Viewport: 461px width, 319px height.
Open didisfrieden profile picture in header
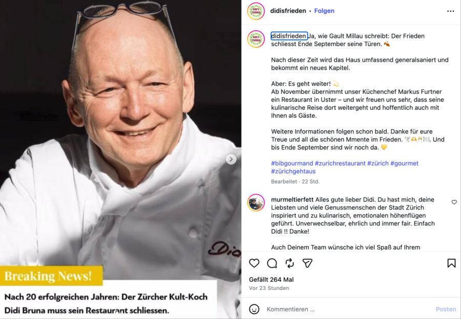(x=256, y=11)
